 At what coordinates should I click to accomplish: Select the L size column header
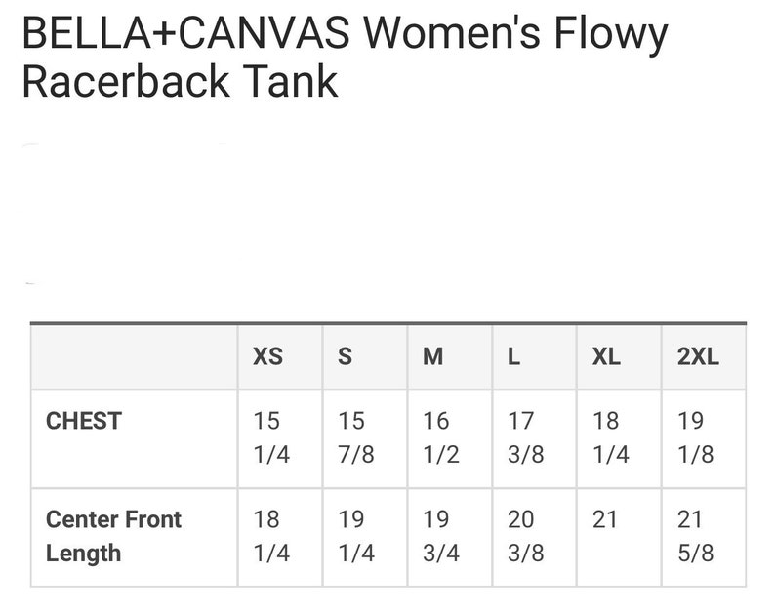514,356
